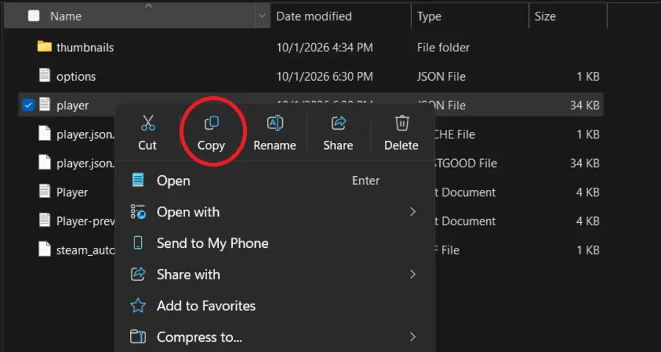Image resolution: width=661 pixels, height=352 pixels.
Task: Choose Open from the context menu
Action: pyautogui.click(x=274, y=180)
